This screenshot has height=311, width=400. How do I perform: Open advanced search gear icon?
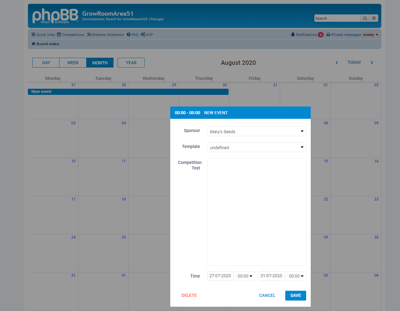click(x=374, y=18)
